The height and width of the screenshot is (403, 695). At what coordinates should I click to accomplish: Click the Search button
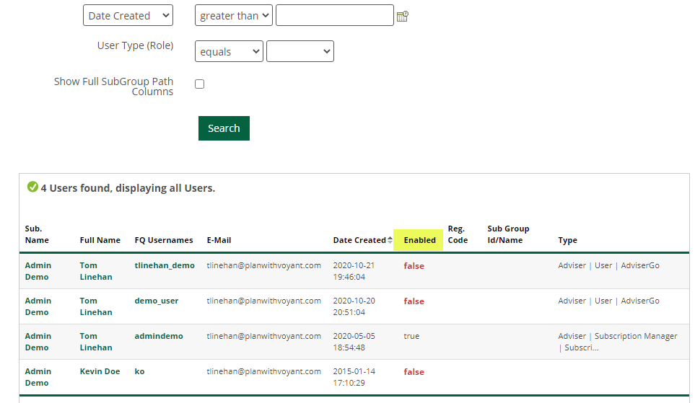click(224, 128)
